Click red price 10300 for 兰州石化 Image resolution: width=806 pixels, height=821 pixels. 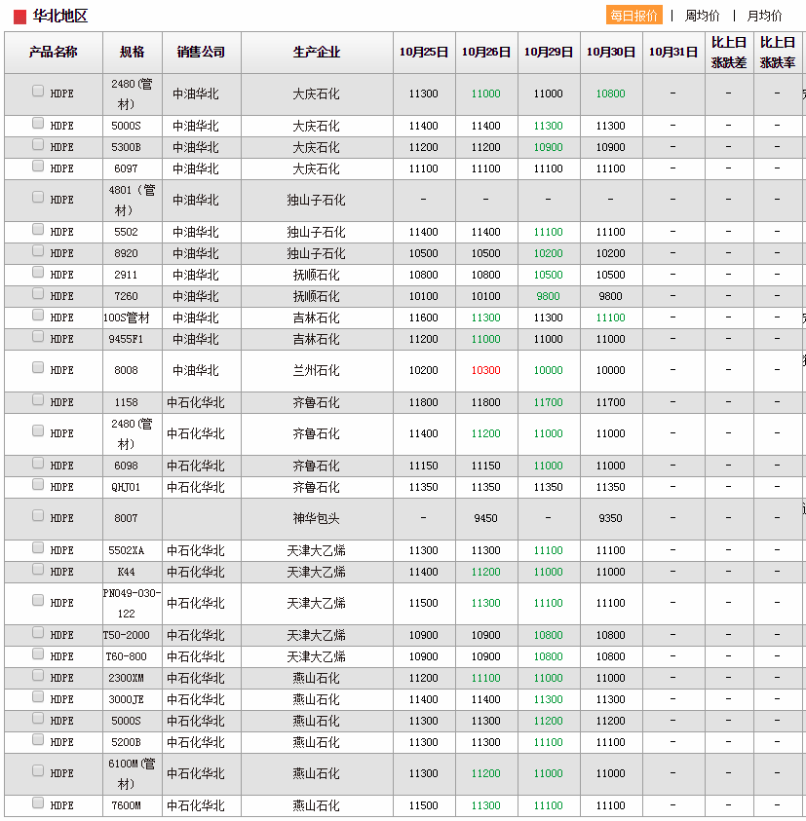pos(485,371)
